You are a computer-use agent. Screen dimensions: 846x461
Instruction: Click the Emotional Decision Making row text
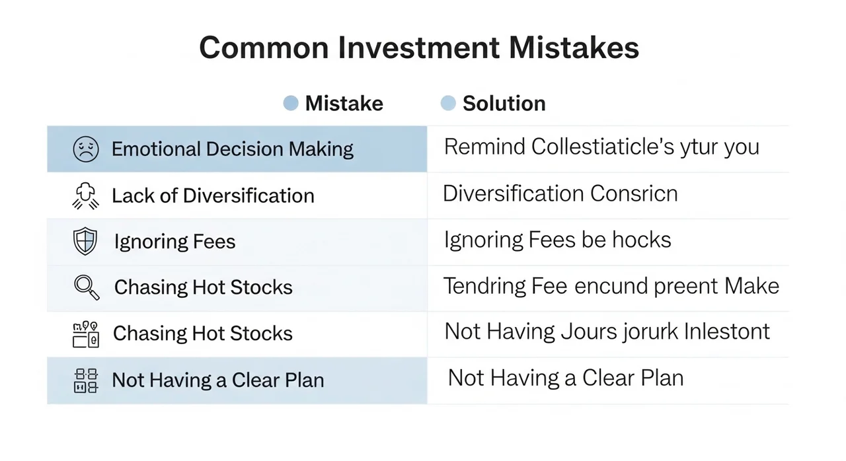tap(232, 149)
